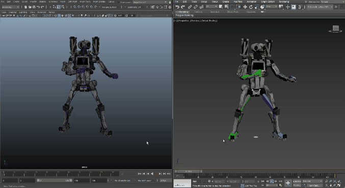Click the MAXScript mini listener box
This screenshot has width=345, height=188.
tap(182, 183)
